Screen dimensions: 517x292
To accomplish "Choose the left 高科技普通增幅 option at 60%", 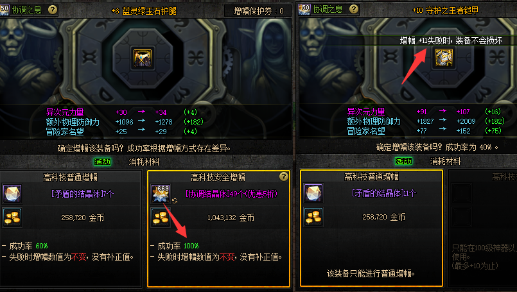I will click(x=71, y=228).
